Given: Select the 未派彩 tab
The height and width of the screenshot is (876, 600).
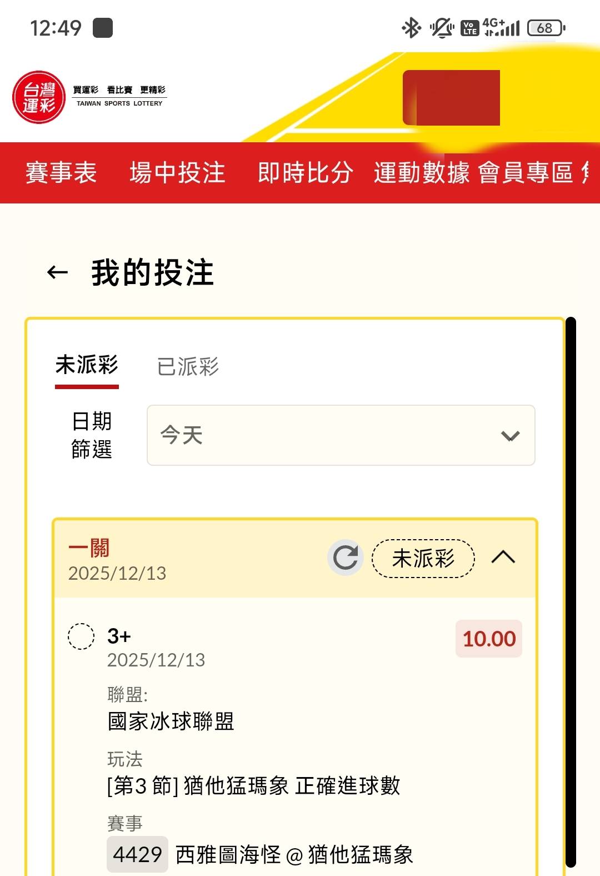Looking at the screenshot, I should tap(87, 365).
